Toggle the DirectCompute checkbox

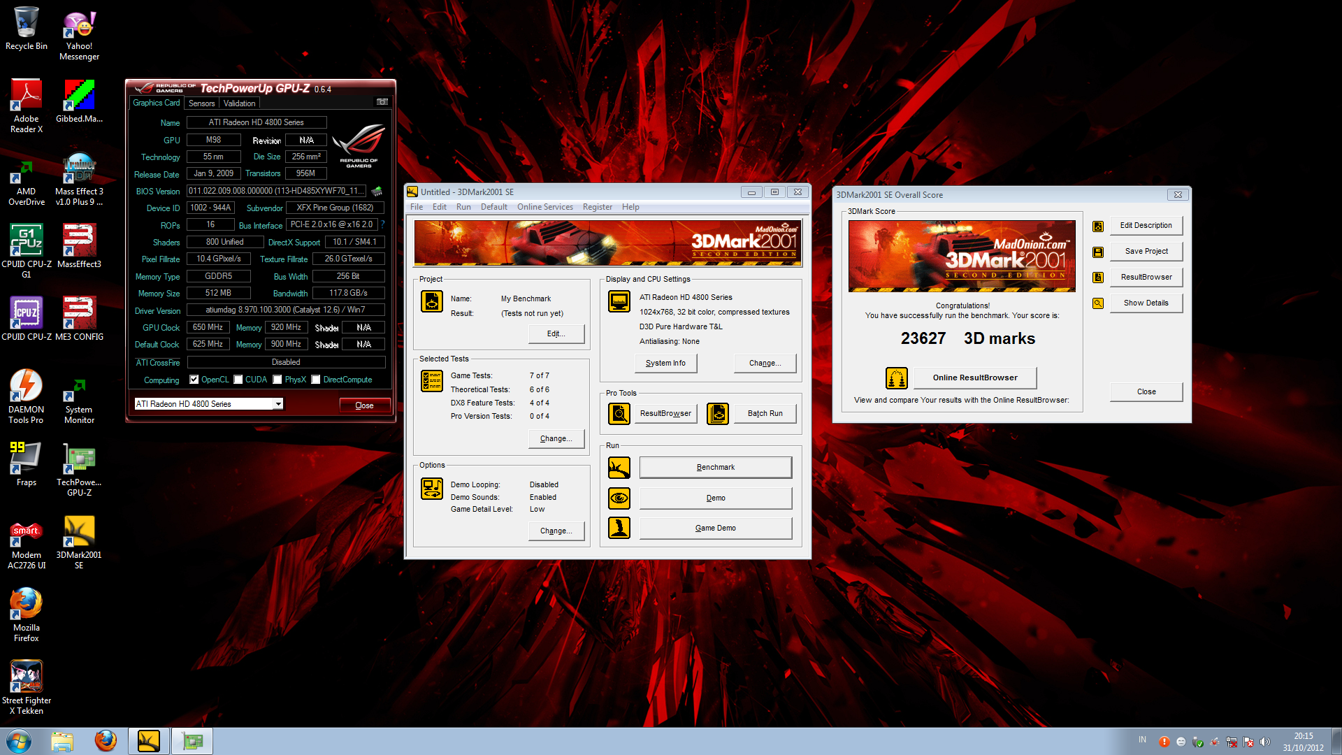(316, 380)
